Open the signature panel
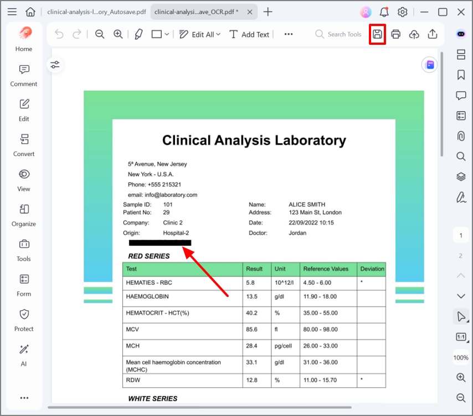Image resolution: width=473 pixels, height=416 pixels. [461, 197]
